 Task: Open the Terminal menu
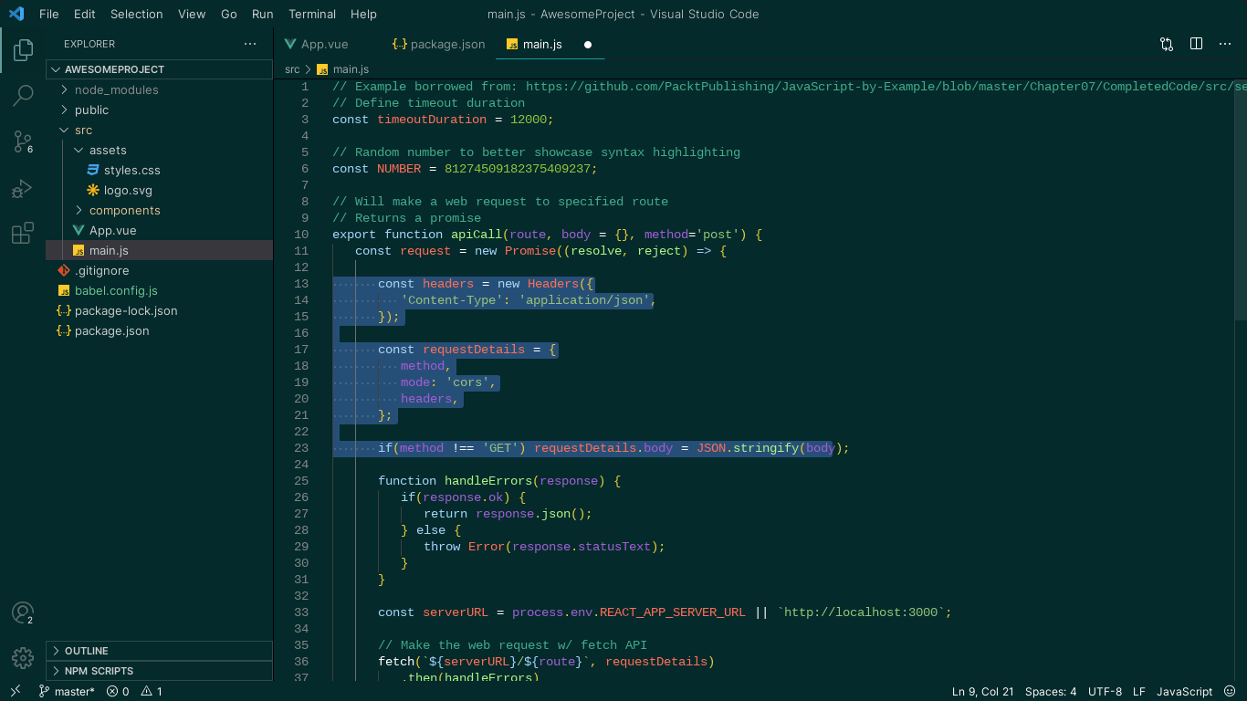(313, 14)
